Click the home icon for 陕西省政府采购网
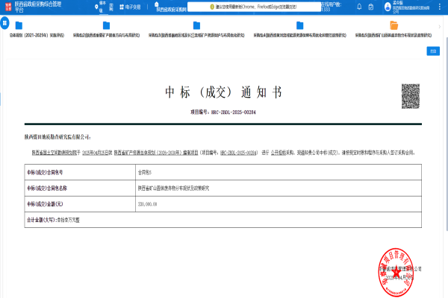This screenshot has width=448, height=298. pos(157,4)
